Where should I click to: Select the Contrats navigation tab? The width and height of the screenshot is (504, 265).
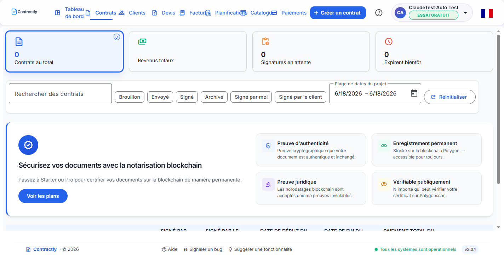coord(106,13)
